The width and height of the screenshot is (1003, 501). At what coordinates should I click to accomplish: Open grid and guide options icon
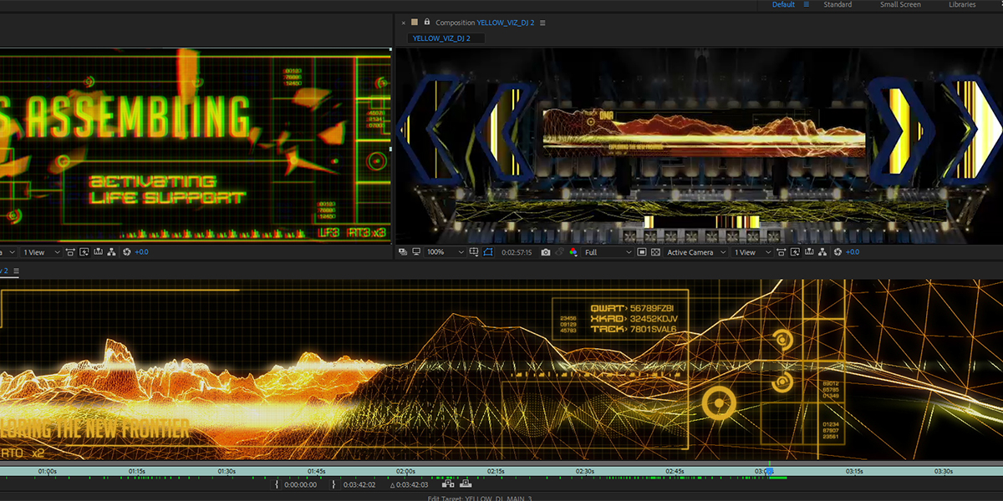pos(474,252)
